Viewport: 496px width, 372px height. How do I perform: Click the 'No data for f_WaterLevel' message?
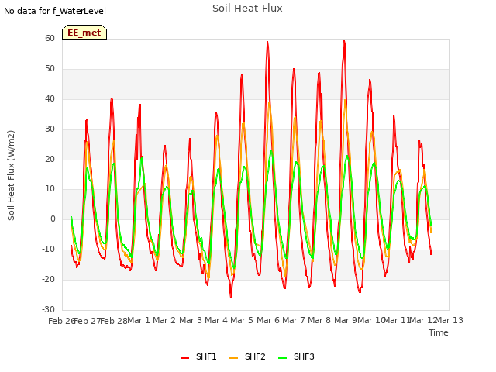point(55,11)
